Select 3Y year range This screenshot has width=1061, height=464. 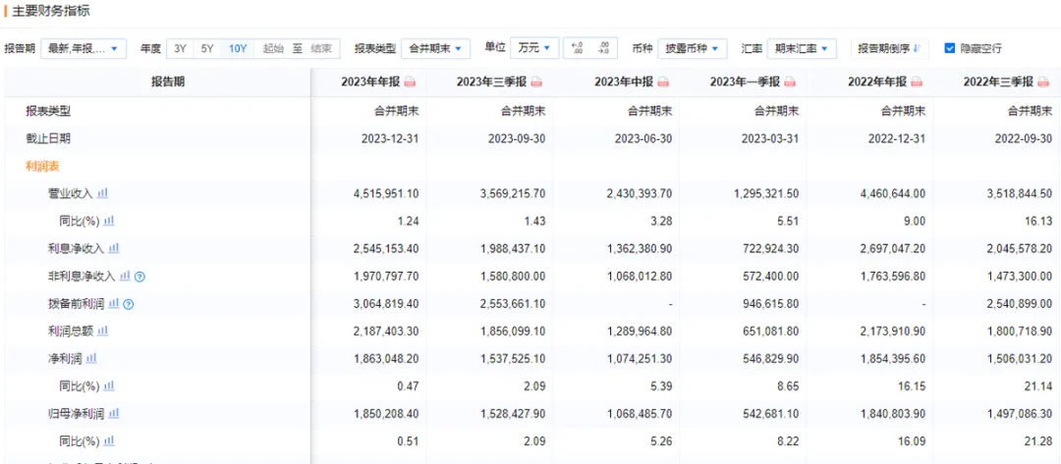(x=180, y=48)
